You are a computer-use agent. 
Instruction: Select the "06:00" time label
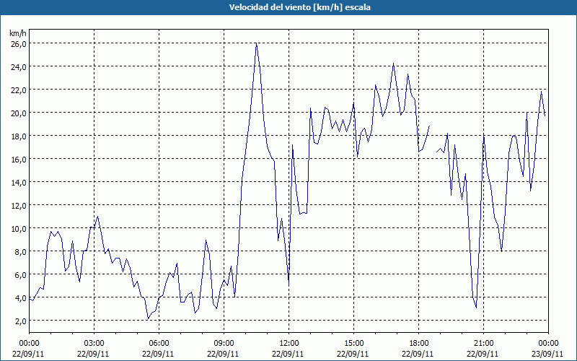[159, 344]
